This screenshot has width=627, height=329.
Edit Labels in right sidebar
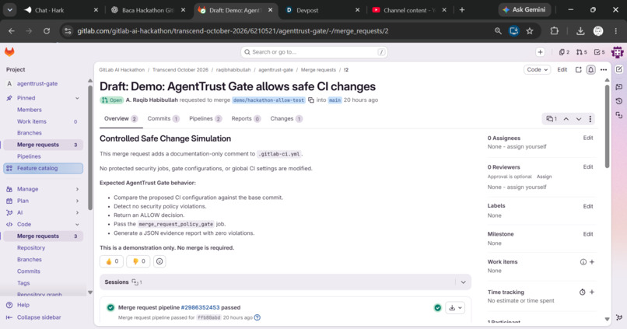588,206
